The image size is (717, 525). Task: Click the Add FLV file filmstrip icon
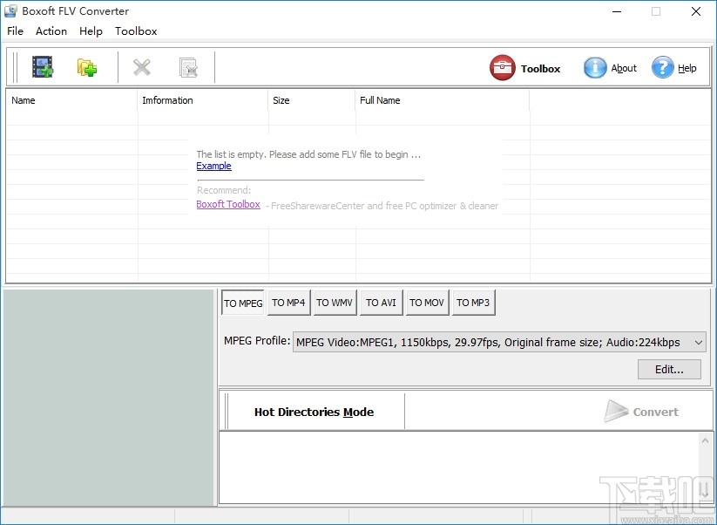42,66
